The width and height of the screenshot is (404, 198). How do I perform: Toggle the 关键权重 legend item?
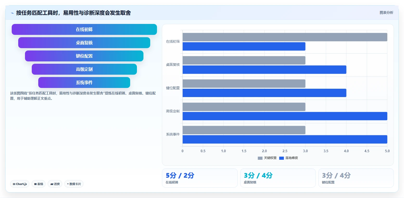coord(267,158)
